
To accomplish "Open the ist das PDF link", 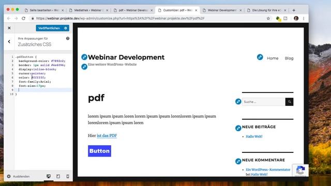I will click(107, 135).
